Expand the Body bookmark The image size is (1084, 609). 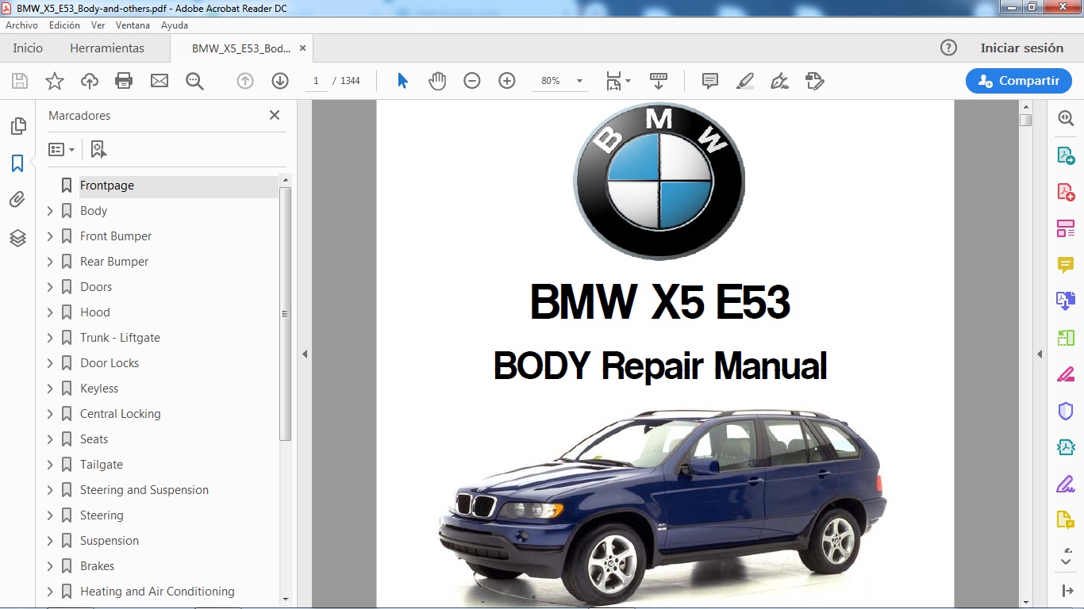tap(50, 211)
